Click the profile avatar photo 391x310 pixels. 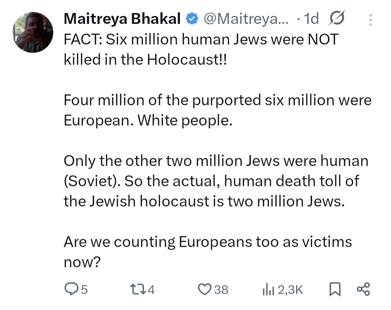coord(33,32)
